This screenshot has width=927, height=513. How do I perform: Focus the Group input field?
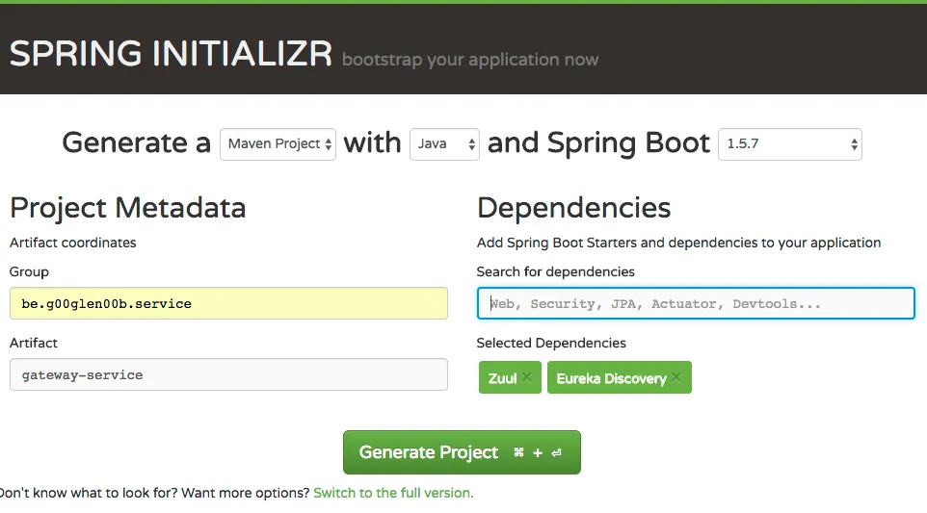[x=228, y=303]
